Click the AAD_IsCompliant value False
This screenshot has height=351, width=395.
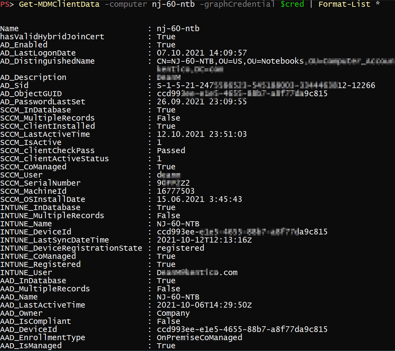[x=168, y=321]
